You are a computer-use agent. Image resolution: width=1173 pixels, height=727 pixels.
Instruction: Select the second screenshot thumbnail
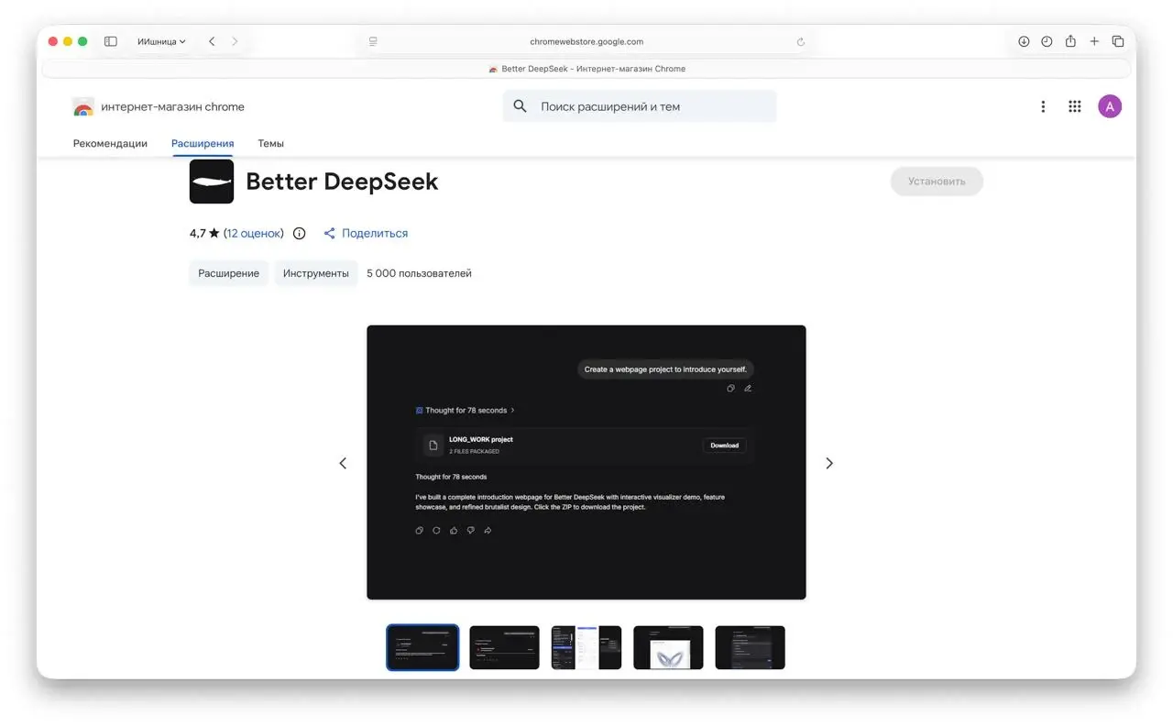(504, 647)
